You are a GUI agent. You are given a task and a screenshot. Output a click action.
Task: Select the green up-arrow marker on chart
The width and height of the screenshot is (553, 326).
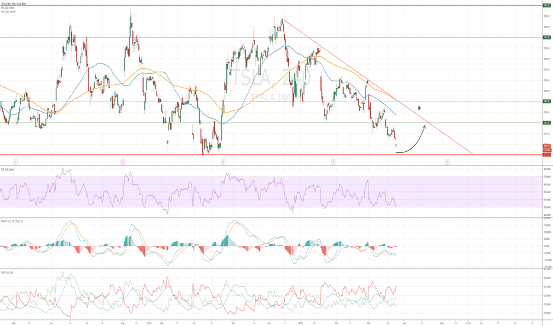419,107
